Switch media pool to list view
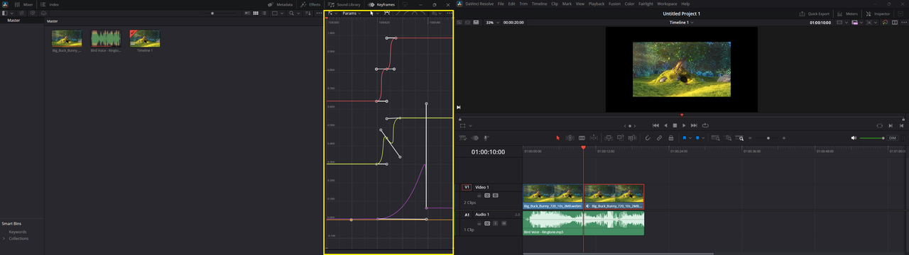909x255 pixels. click(264, 13)
